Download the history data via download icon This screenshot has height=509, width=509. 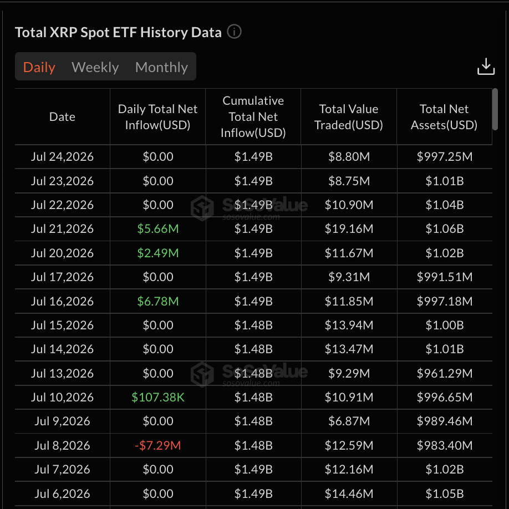point(486,67)
